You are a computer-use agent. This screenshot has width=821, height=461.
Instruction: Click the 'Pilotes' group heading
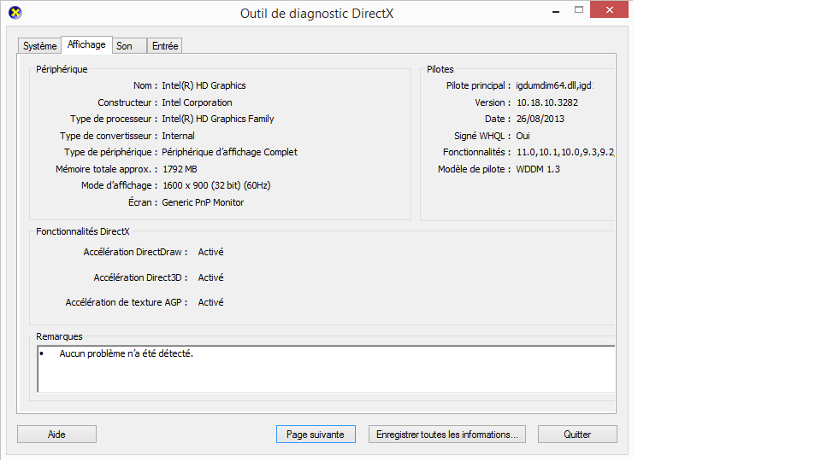[440, 69]
